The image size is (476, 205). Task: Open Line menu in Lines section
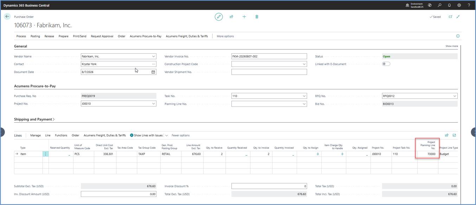pos(48,135)
